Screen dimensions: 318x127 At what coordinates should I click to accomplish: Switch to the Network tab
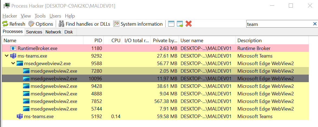pos(53,32)
